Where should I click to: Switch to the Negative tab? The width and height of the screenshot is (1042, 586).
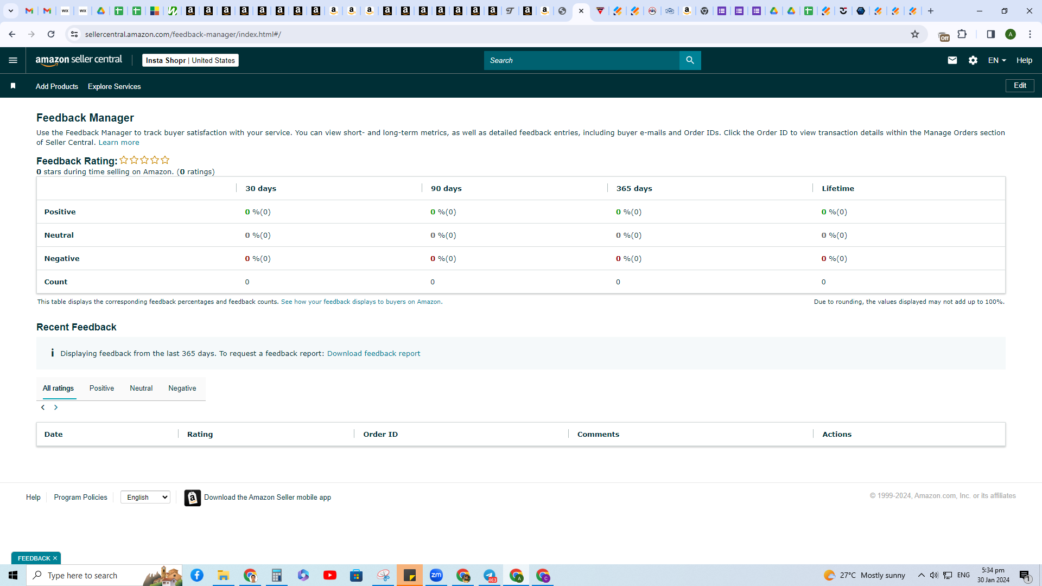click(182, 388)
